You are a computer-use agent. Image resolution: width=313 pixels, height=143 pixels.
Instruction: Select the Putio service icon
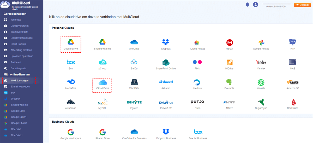click(197, 102)
